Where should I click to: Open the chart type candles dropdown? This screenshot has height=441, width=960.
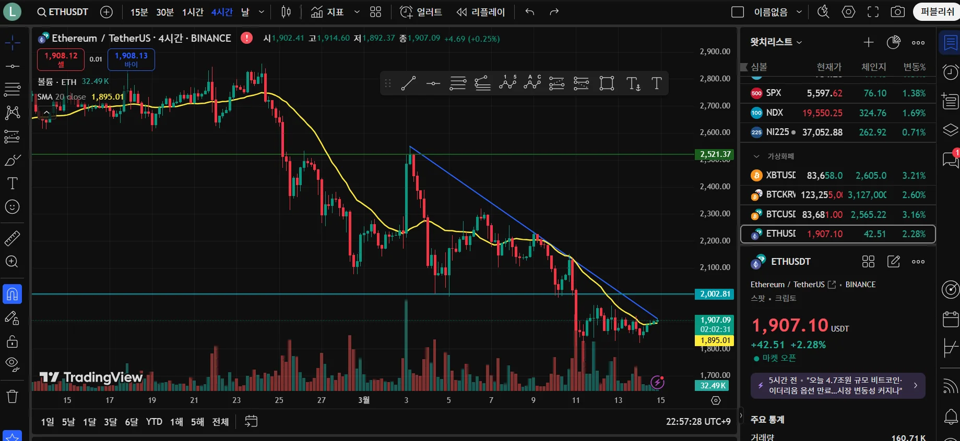pyautogui.click(x=286, y=12)
